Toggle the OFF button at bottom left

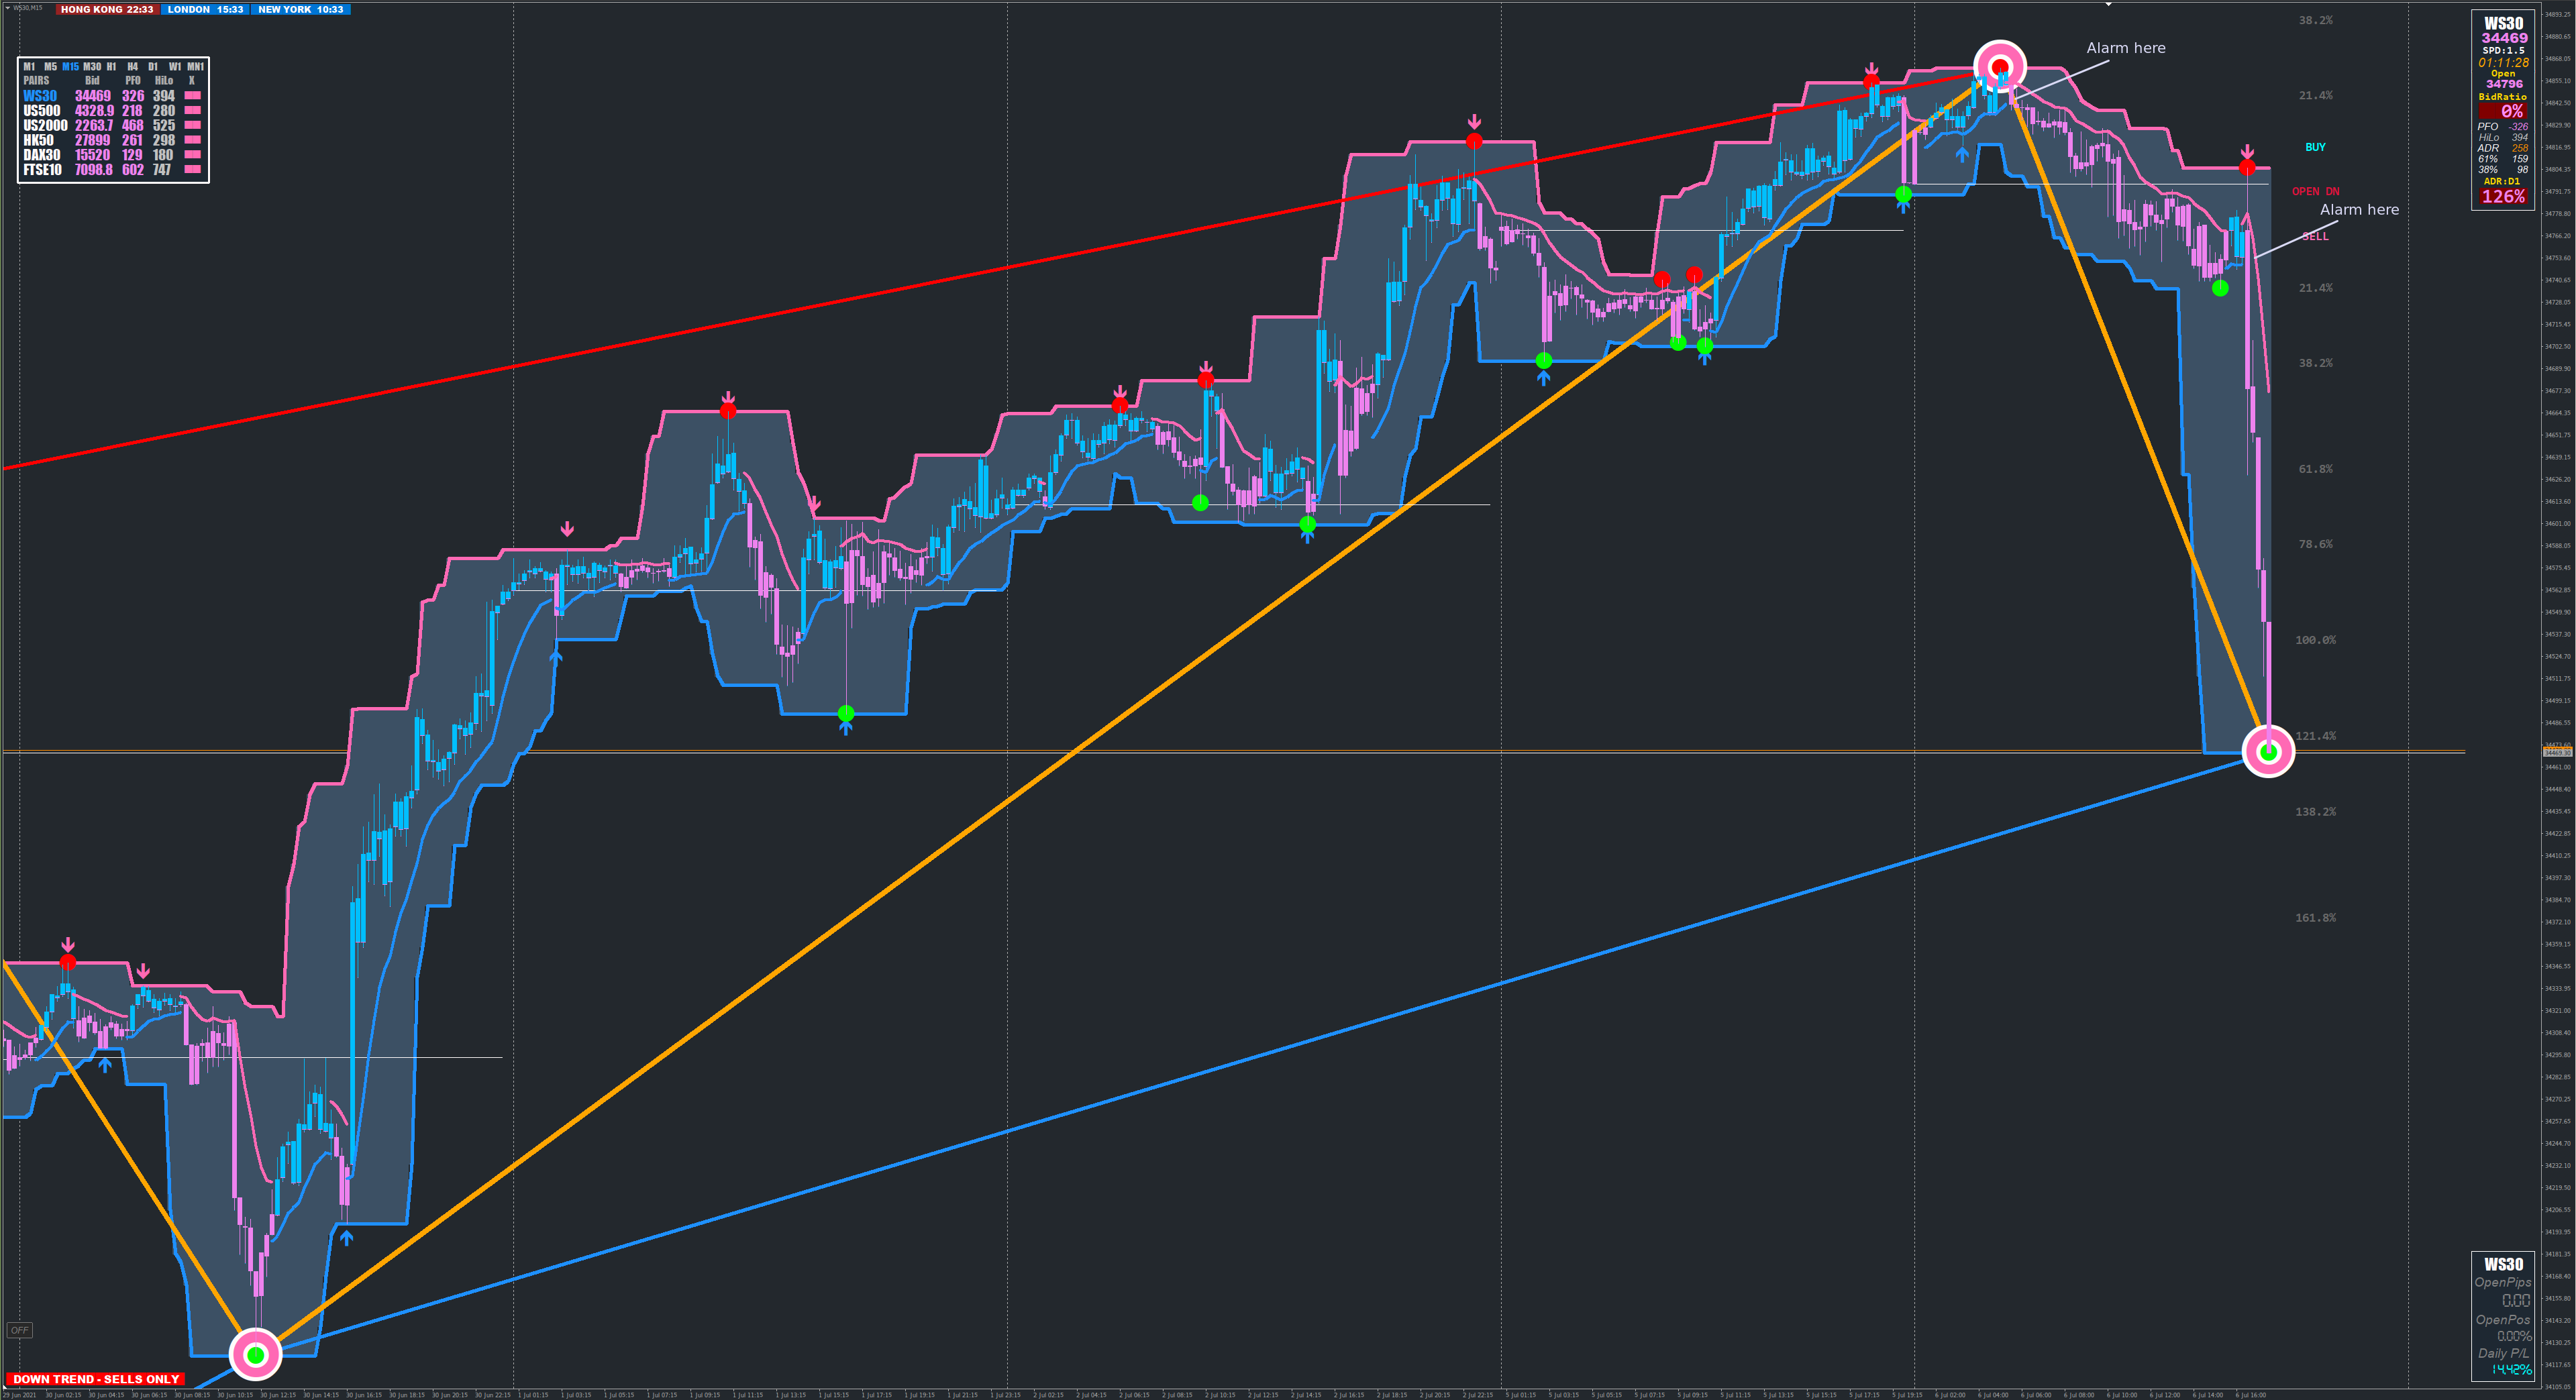(x=19, y=1330)
